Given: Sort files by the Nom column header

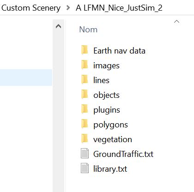Looking at the screenshot, I should point(88,30).
